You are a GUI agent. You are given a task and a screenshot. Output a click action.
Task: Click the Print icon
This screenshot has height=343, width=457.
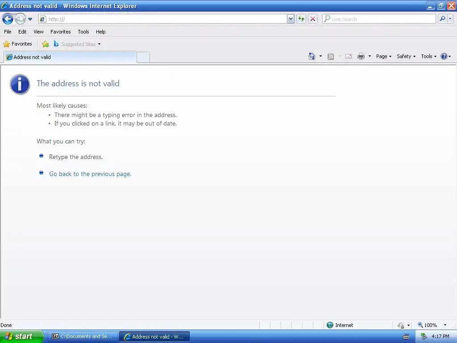pos(361,56)
